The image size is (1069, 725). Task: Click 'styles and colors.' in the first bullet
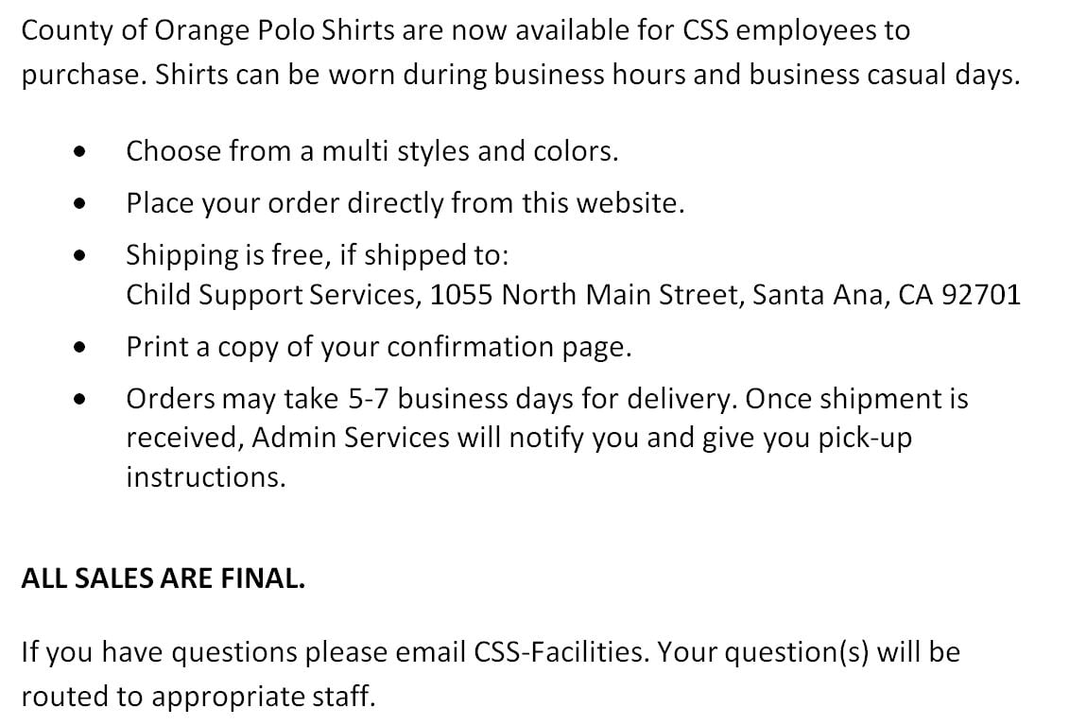(x=508, y=151)
